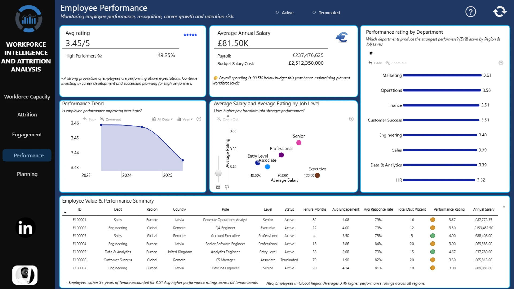Click help icon in Performance Trend chart
This screenshot has height=289, width=514.
[199, 119]
